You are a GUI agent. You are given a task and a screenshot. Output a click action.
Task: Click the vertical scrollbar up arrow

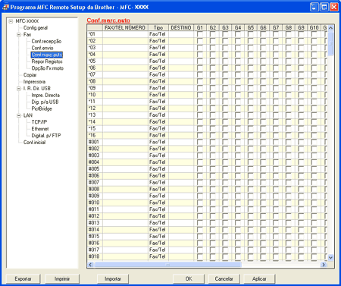(x=330, y=28)
